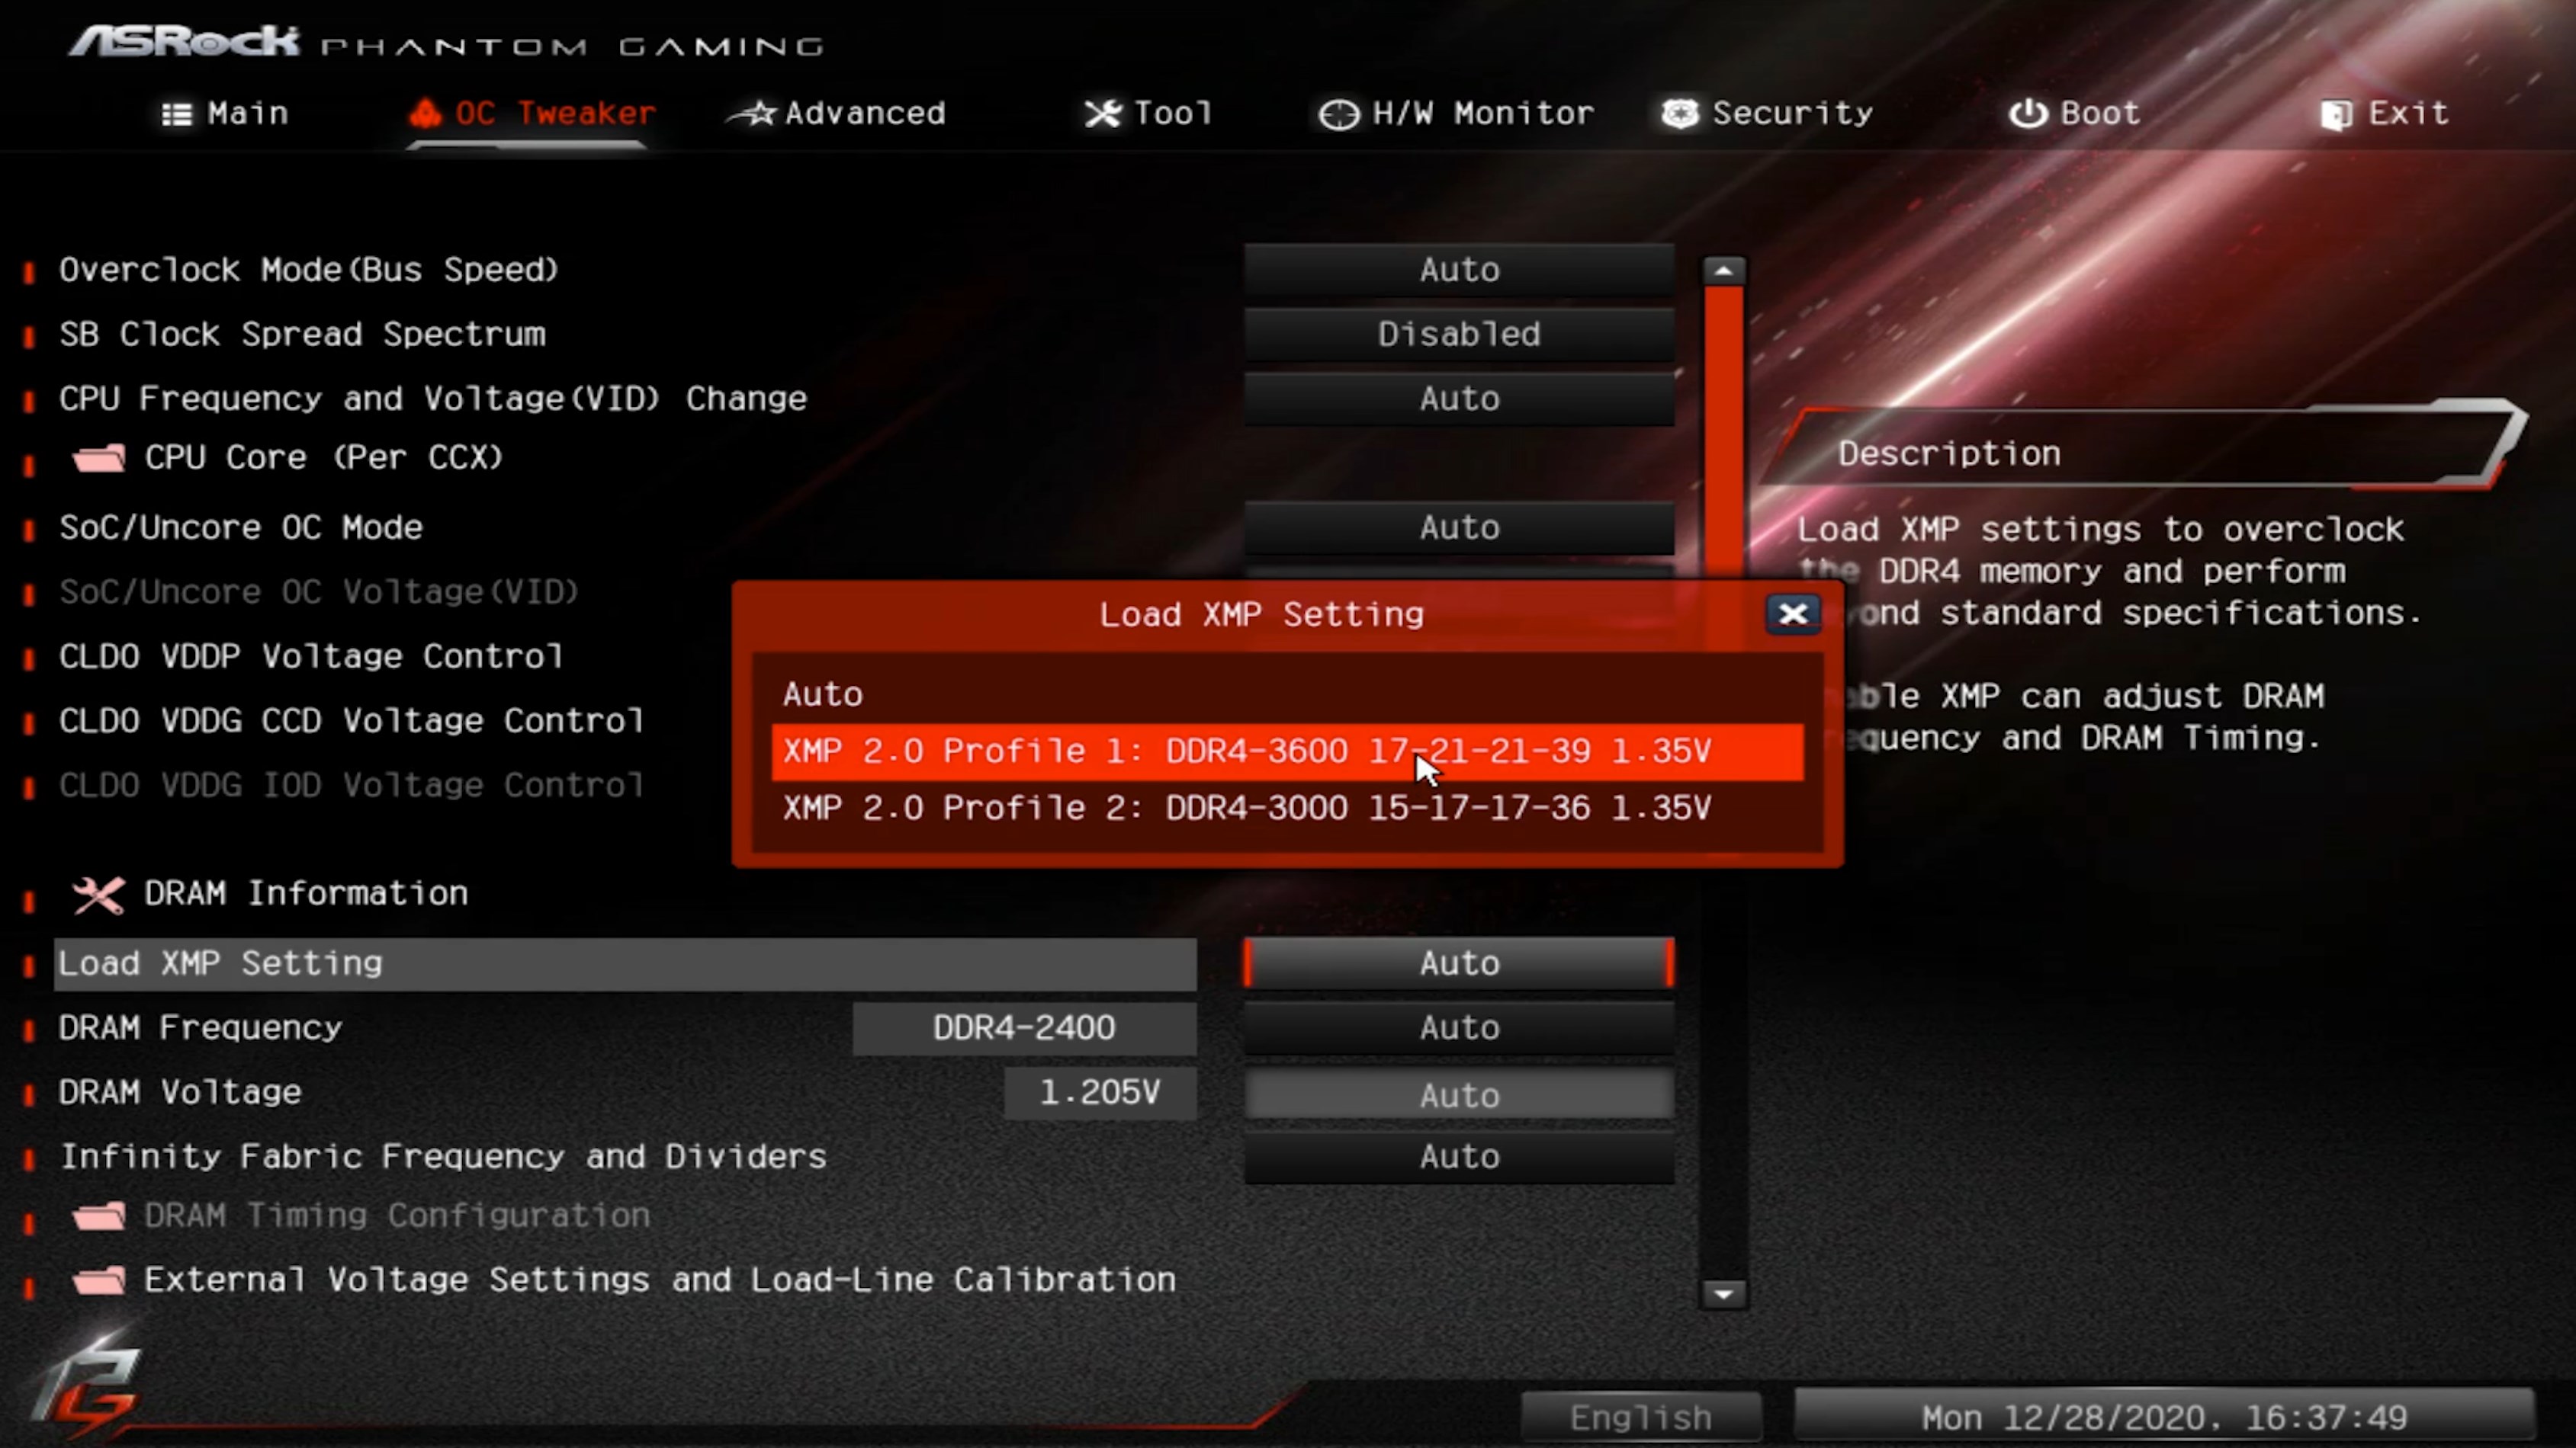2576x1448 pixels.
Task: Select SB Clock Spread Spectrum label
Action: point(302,334)
